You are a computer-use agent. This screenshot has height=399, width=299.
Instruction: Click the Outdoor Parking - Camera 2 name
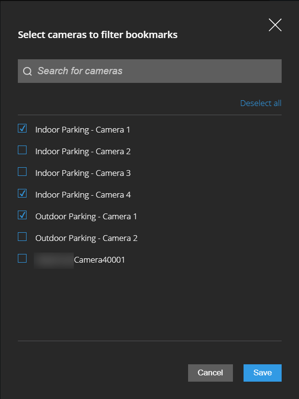pyautogui.click(x=86, y=238)
